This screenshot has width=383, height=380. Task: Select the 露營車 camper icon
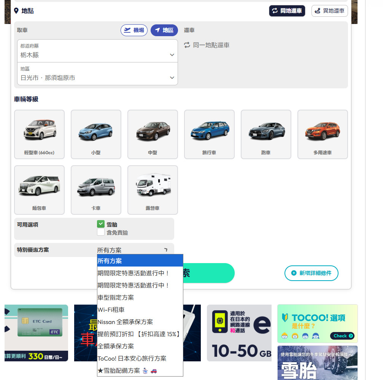(153, 190)
